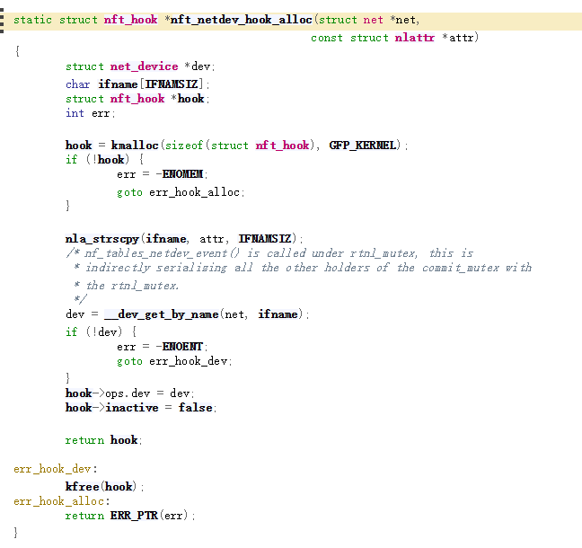Click the err_hook_dev: label

[x=56, y=469]
